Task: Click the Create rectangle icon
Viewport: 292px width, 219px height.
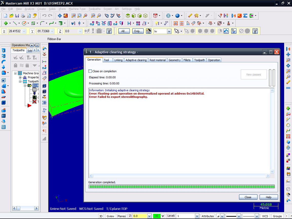Action: 33,23
